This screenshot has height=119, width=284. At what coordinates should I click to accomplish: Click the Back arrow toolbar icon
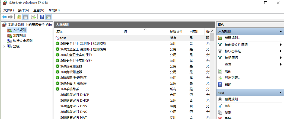pos(4,17)
